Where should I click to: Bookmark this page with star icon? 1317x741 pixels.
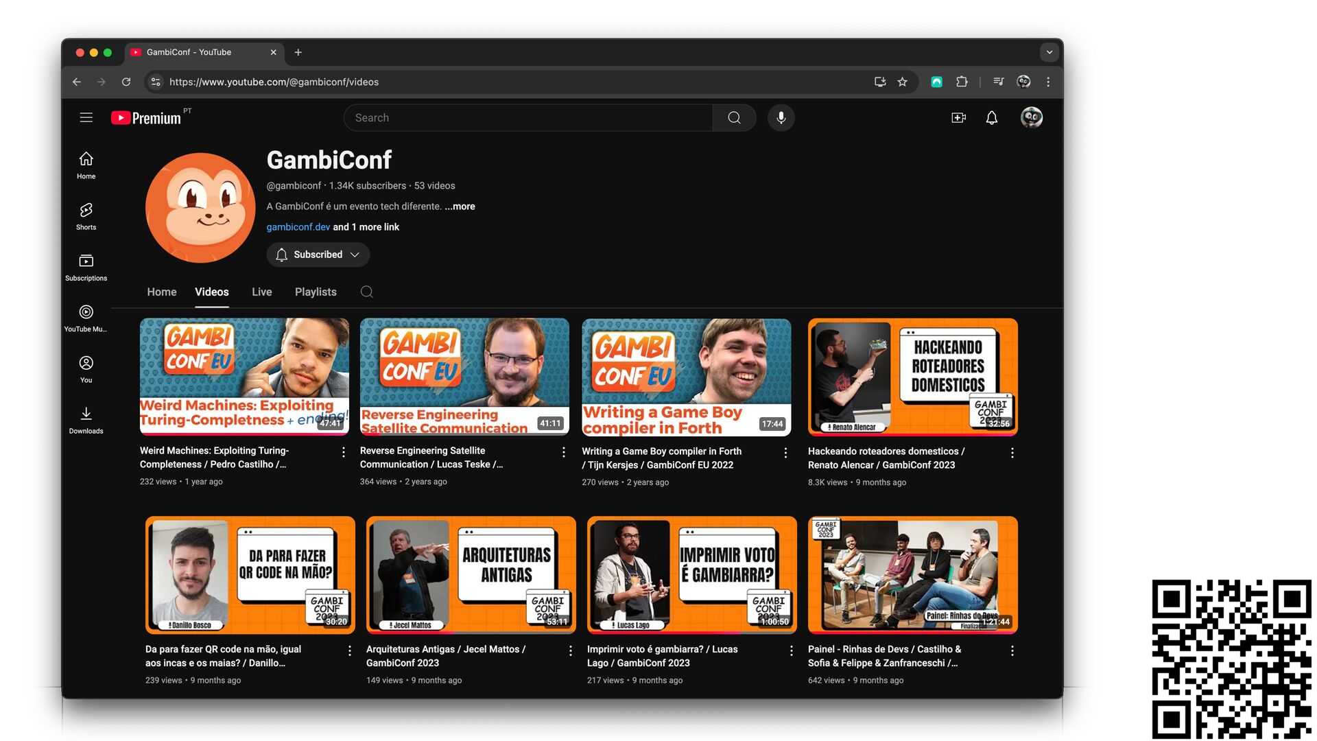[902, 82]
